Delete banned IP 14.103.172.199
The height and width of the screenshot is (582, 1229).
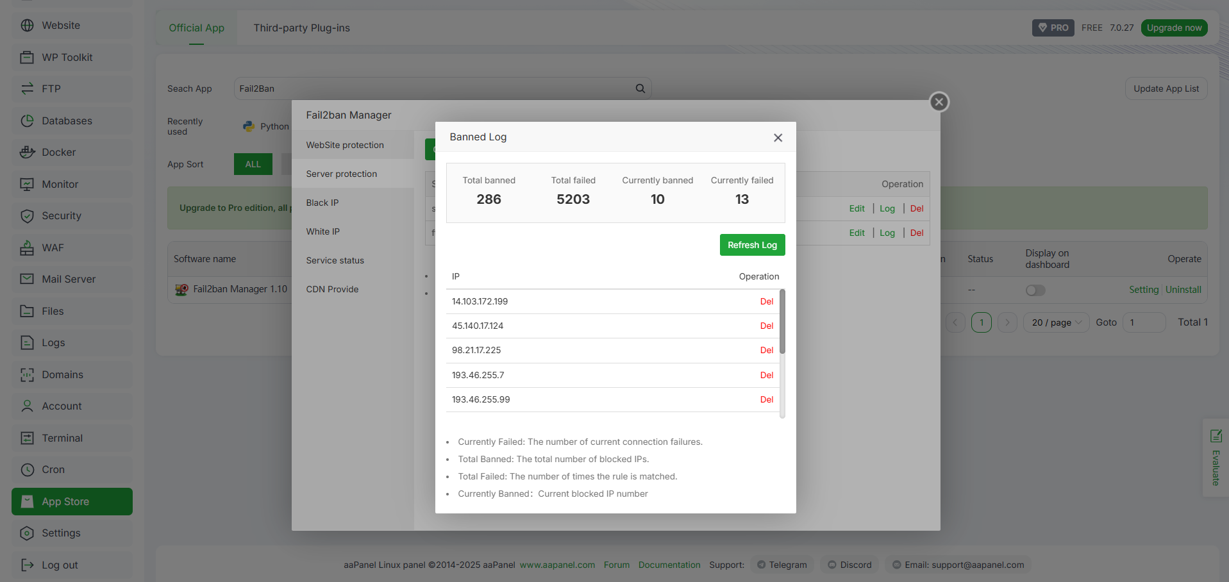pyautogui.click(x=766, y=301)
